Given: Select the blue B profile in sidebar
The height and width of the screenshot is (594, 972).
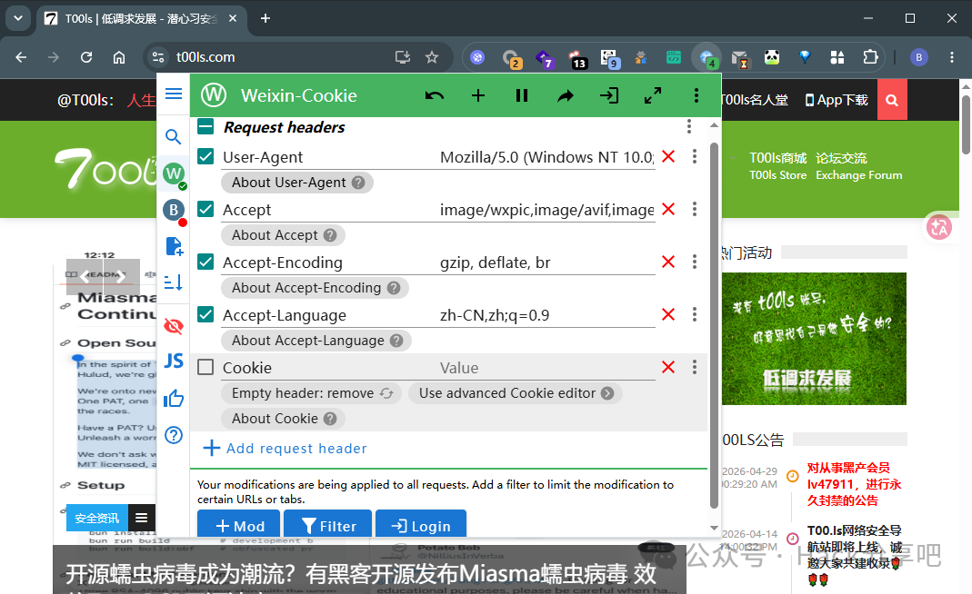Looking at the screenshot, I should pyautogui.click(x=175, y=211).
